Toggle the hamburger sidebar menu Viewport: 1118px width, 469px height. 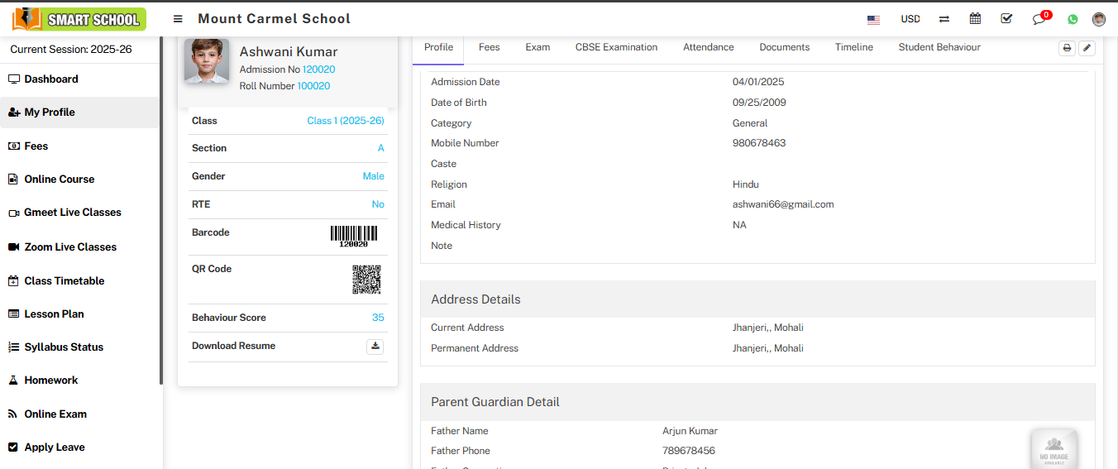click(x=178, y=19)
